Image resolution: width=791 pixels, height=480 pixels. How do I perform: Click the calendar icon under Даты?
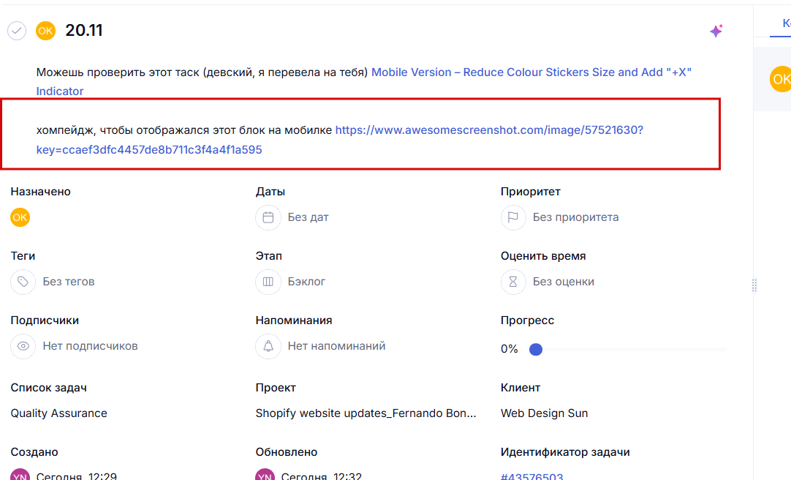[x=268, y=217]
